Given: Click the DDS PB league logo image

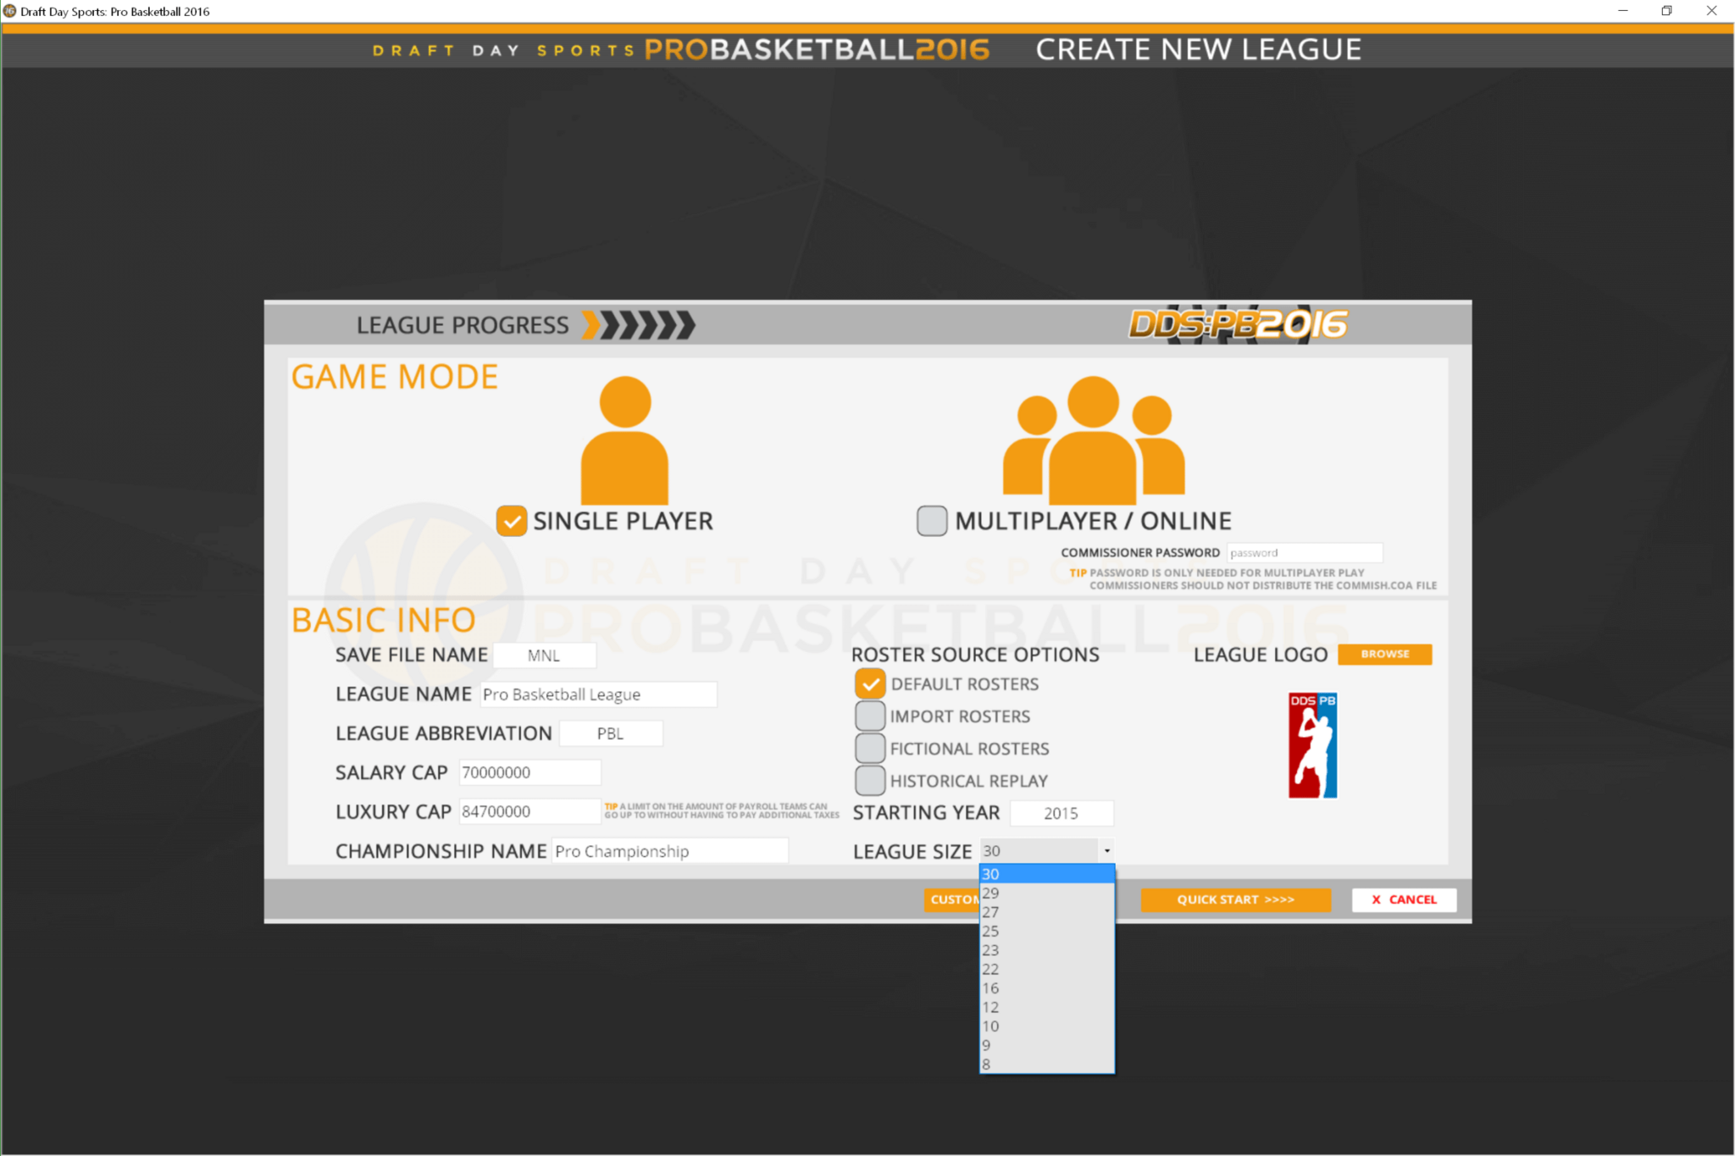Looking at the screenshot, I should tap(1312, 745).
